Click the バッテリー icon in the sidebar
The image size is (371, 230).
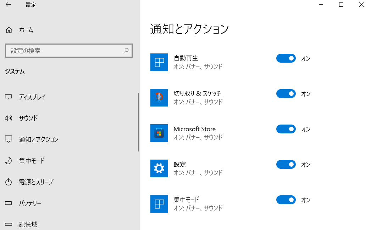click(x=8, y=203)
